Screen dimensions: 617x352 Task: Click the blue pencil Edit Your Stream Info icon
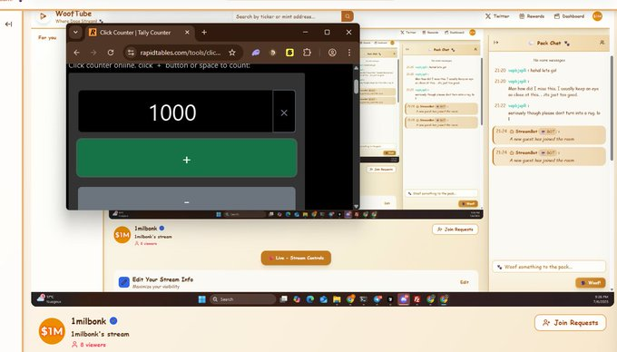[x=124, y=282]
